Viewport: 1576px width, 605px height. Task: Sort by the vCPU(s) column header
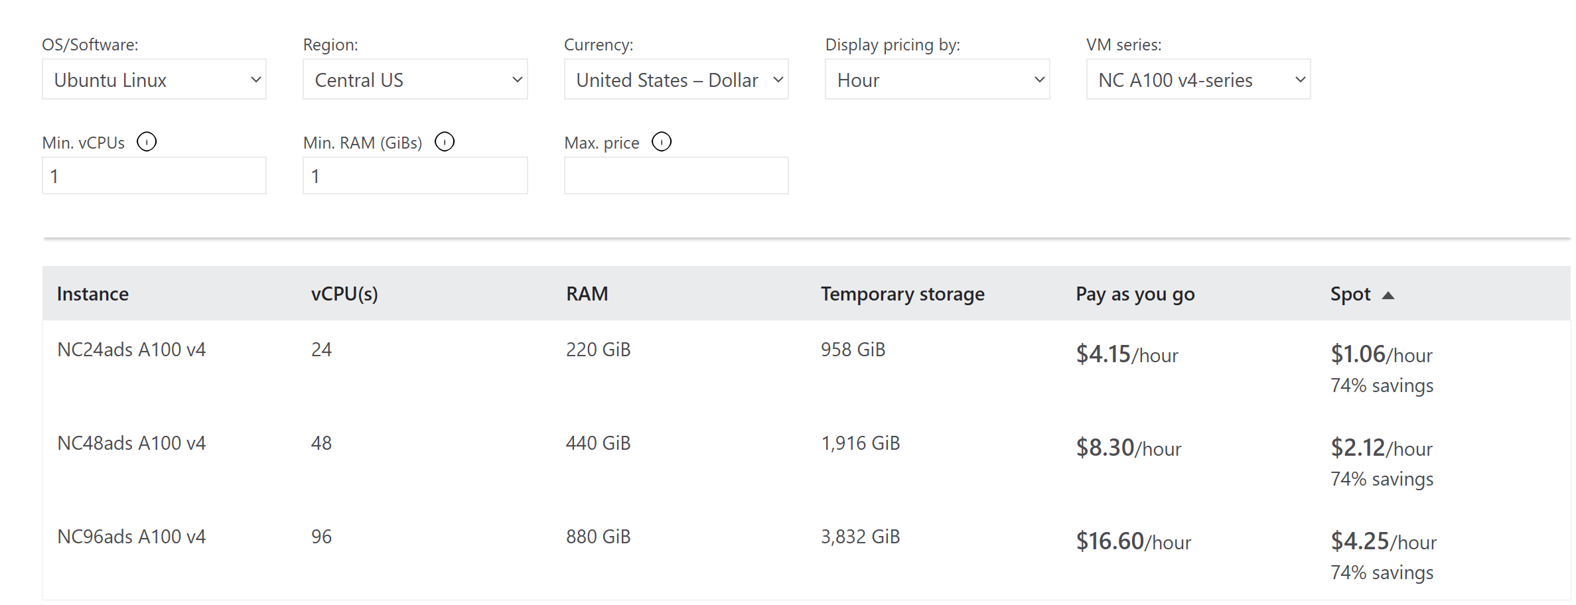tap(344, 294)
